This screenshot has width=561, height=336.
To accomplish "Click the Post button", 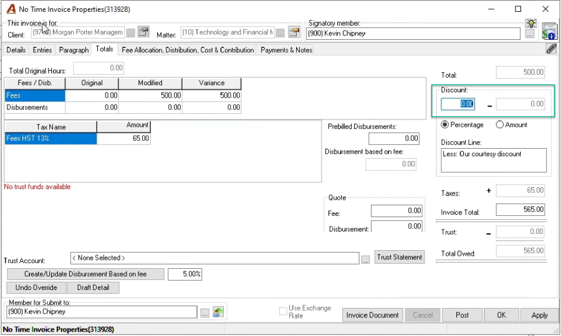I will tap(463, 315).
